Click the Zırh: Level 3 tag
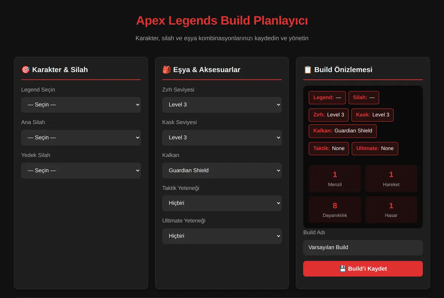 (x=329, y=115)
